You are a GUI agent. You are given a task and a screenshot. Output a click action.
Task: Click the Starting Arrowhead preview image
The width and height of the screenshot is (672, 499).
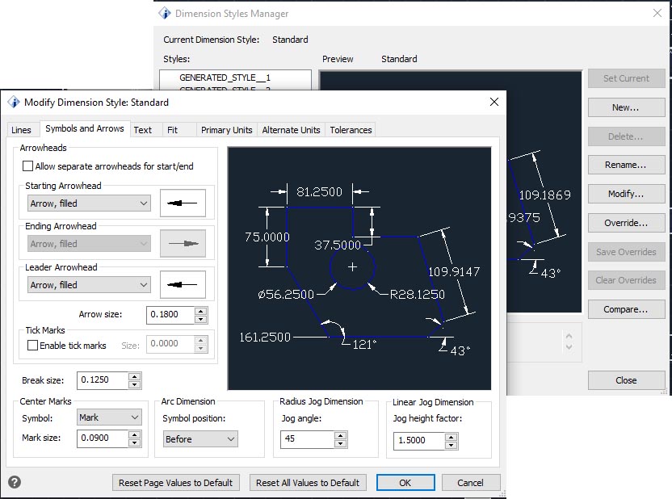tap(183, 203)
